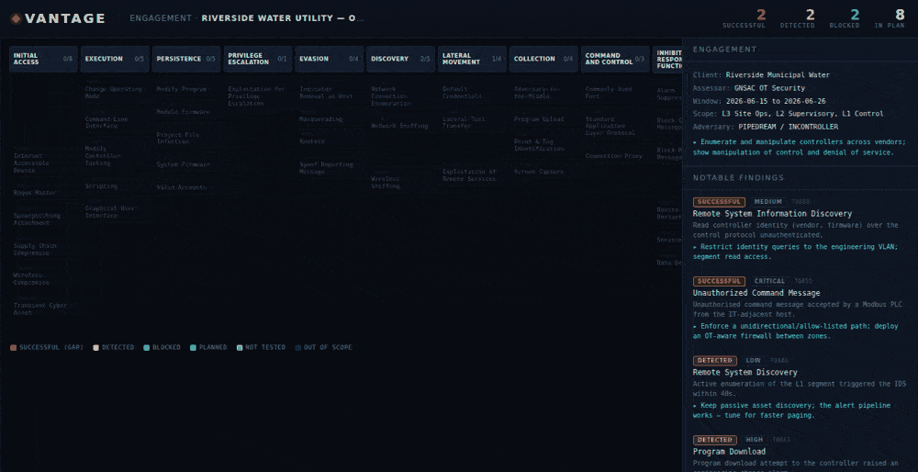Click the Vantage diamond logo icon
The width and height of the screenshot is (918, 472).
coord(16,18)
